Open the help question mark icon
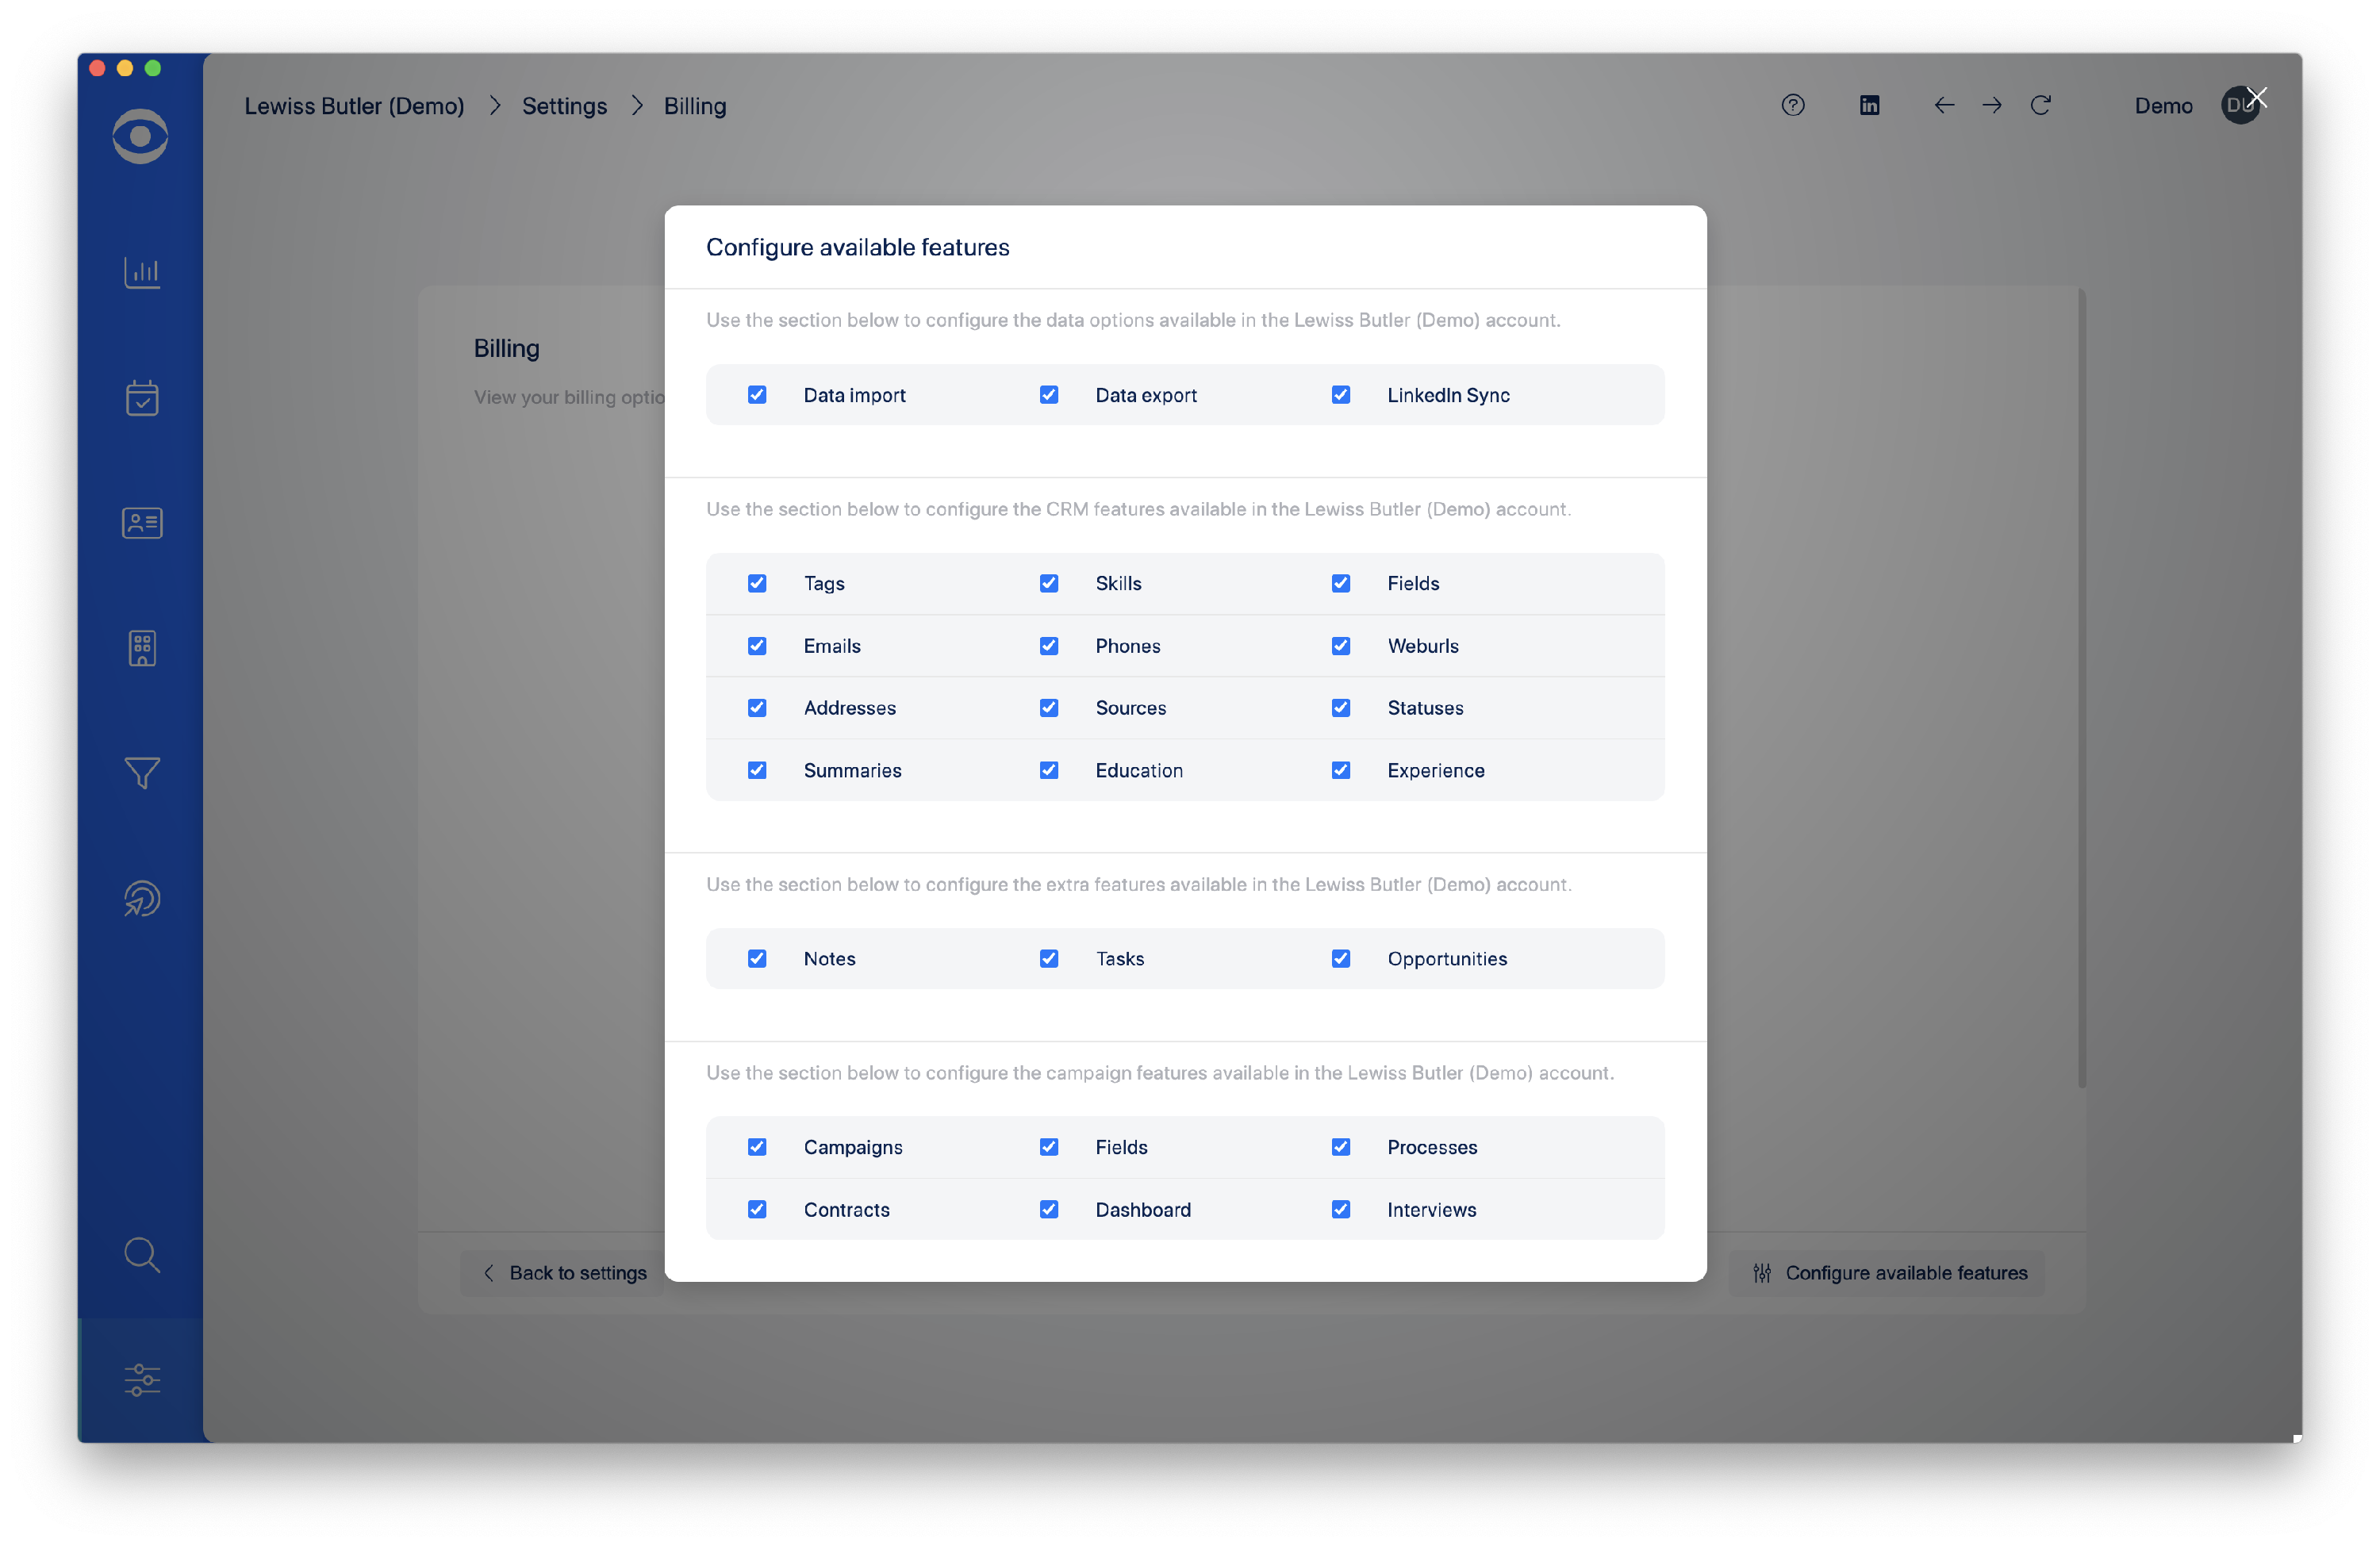Viewport: 2380px width, 1546px height. pos(1792,105)
